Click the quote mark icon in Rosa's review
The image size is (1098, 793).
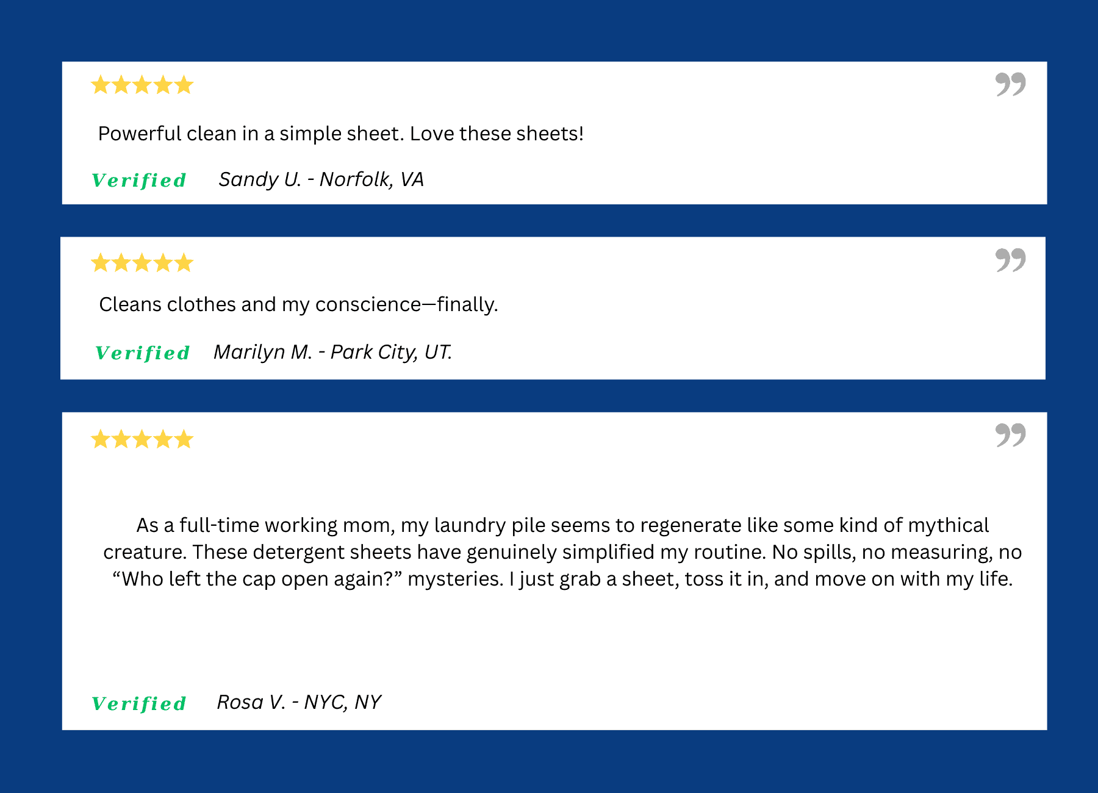(1010, 435)
